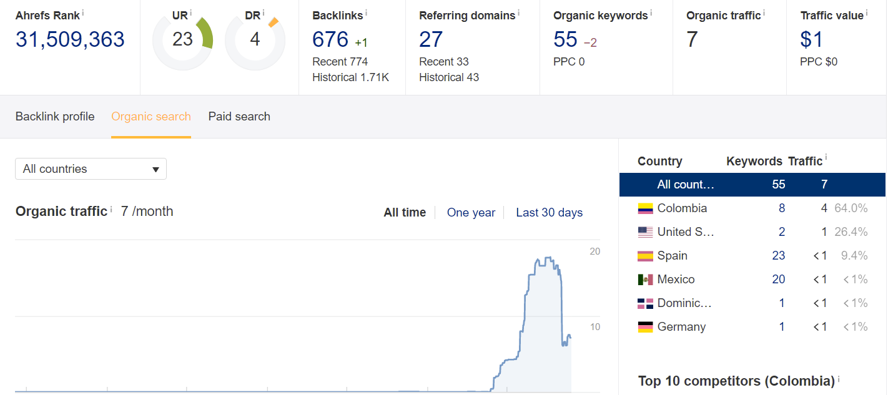Viewport: 888px width, 395px height.
Task: Click the info icon beside Backlinks
Action: 366,12
